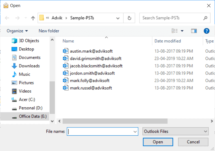This screenshot has width=215, height=151.
Task: Click navigation pane scroll up arrow
Action: pyautogui.click(x=52, y=40)
